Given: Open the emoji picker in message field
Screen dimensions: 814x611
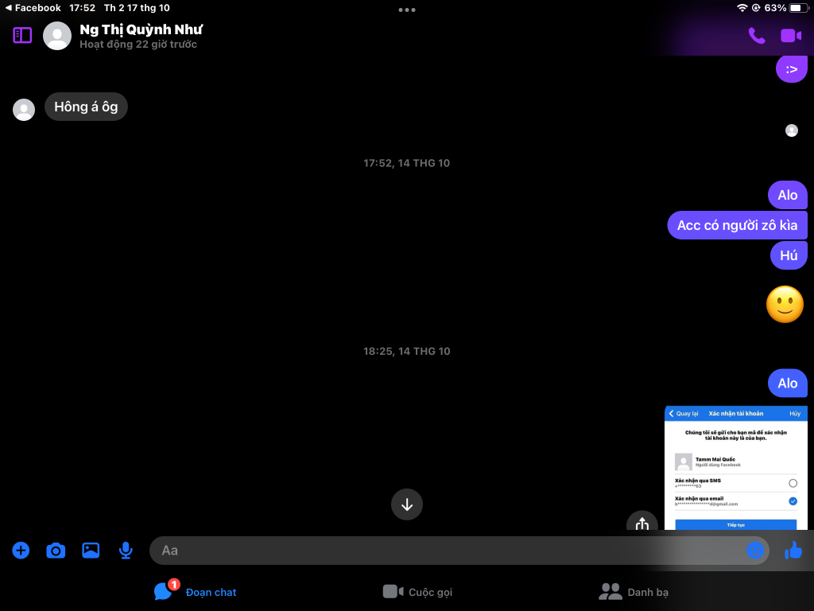Looking at the screenshot, I should (x=754, y=550).
